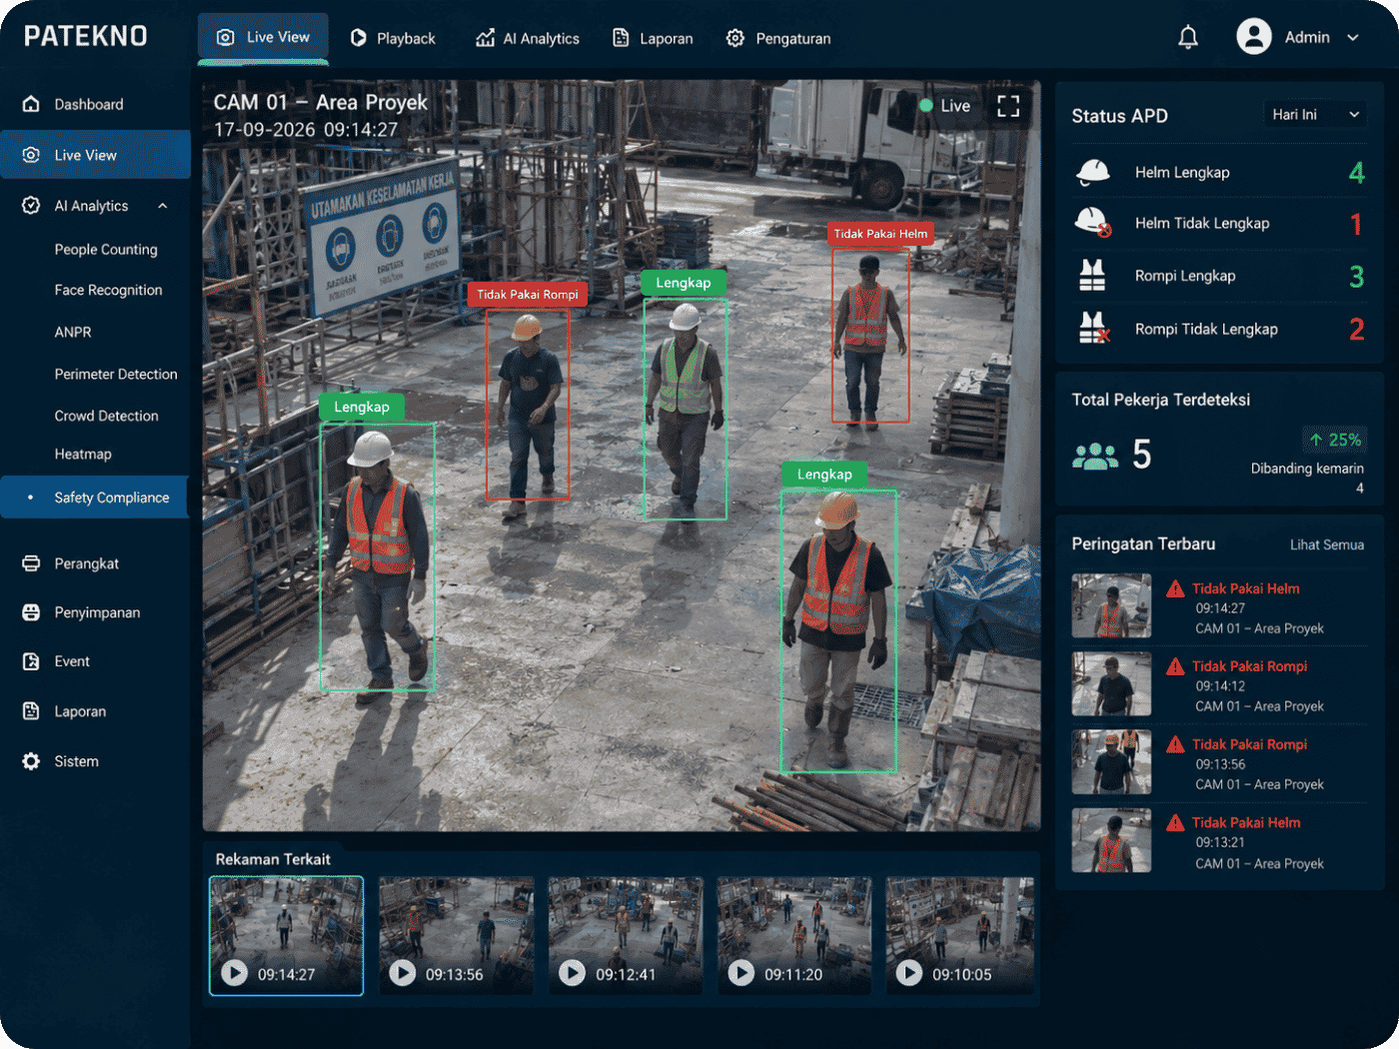1399x1049 pixels.
Task: Open the Laporan top tab
Action: pos(653,38)
